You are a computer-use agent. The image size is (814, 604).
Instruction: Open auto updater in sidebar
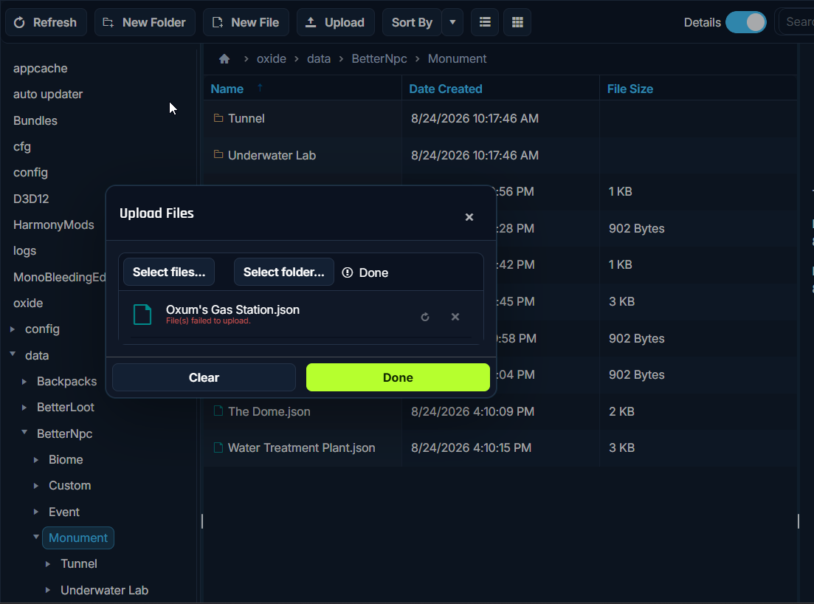48,95
